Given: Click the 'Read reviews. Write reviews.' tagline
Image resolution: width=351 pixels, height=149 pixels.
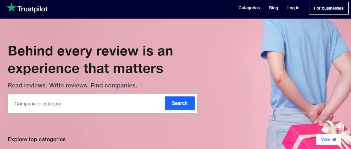Looking at the screenshot, I should point(72,86).
